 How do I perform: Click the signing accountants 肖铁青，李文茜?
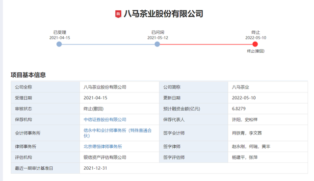point(247,133)
